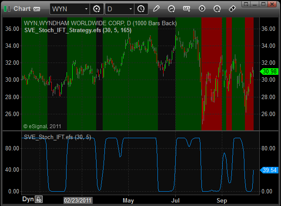Image resolution: width=281 pixels, height=206 pixels.
Task: Click the Sep label on time axis
Action: 222,200
